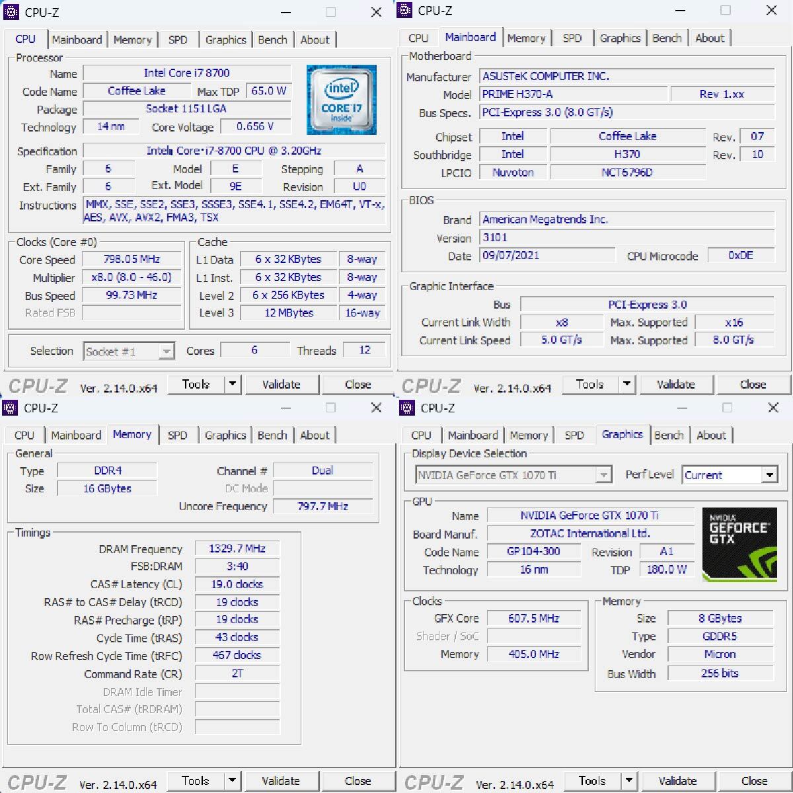The width and height of the screenshot is (793, 793).
Task: Click Close button at bottom of Memory window
Action: click(358, 780)
